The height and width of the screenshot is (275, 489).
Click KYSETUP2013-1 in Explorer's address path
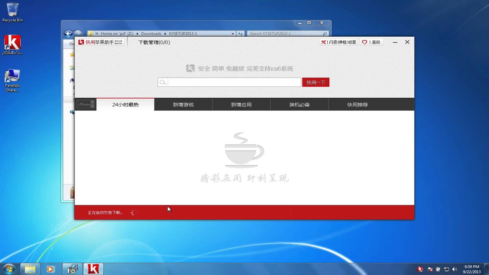(x=183, y=34)
